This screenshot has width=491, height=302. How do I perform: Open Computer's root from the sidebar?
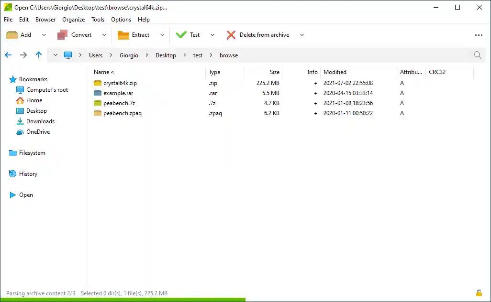pos(47,89)
